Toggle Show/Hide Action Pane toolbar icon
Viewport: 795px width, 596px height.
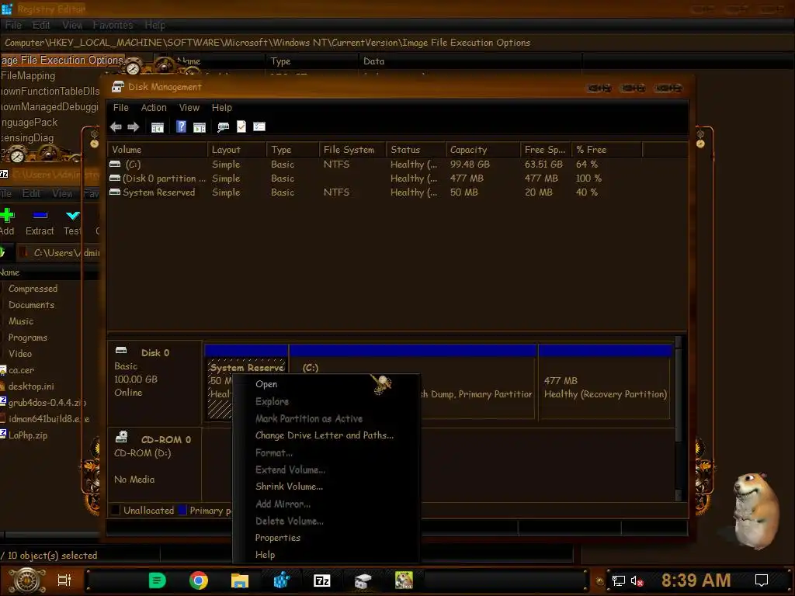(x=200, y=127)
